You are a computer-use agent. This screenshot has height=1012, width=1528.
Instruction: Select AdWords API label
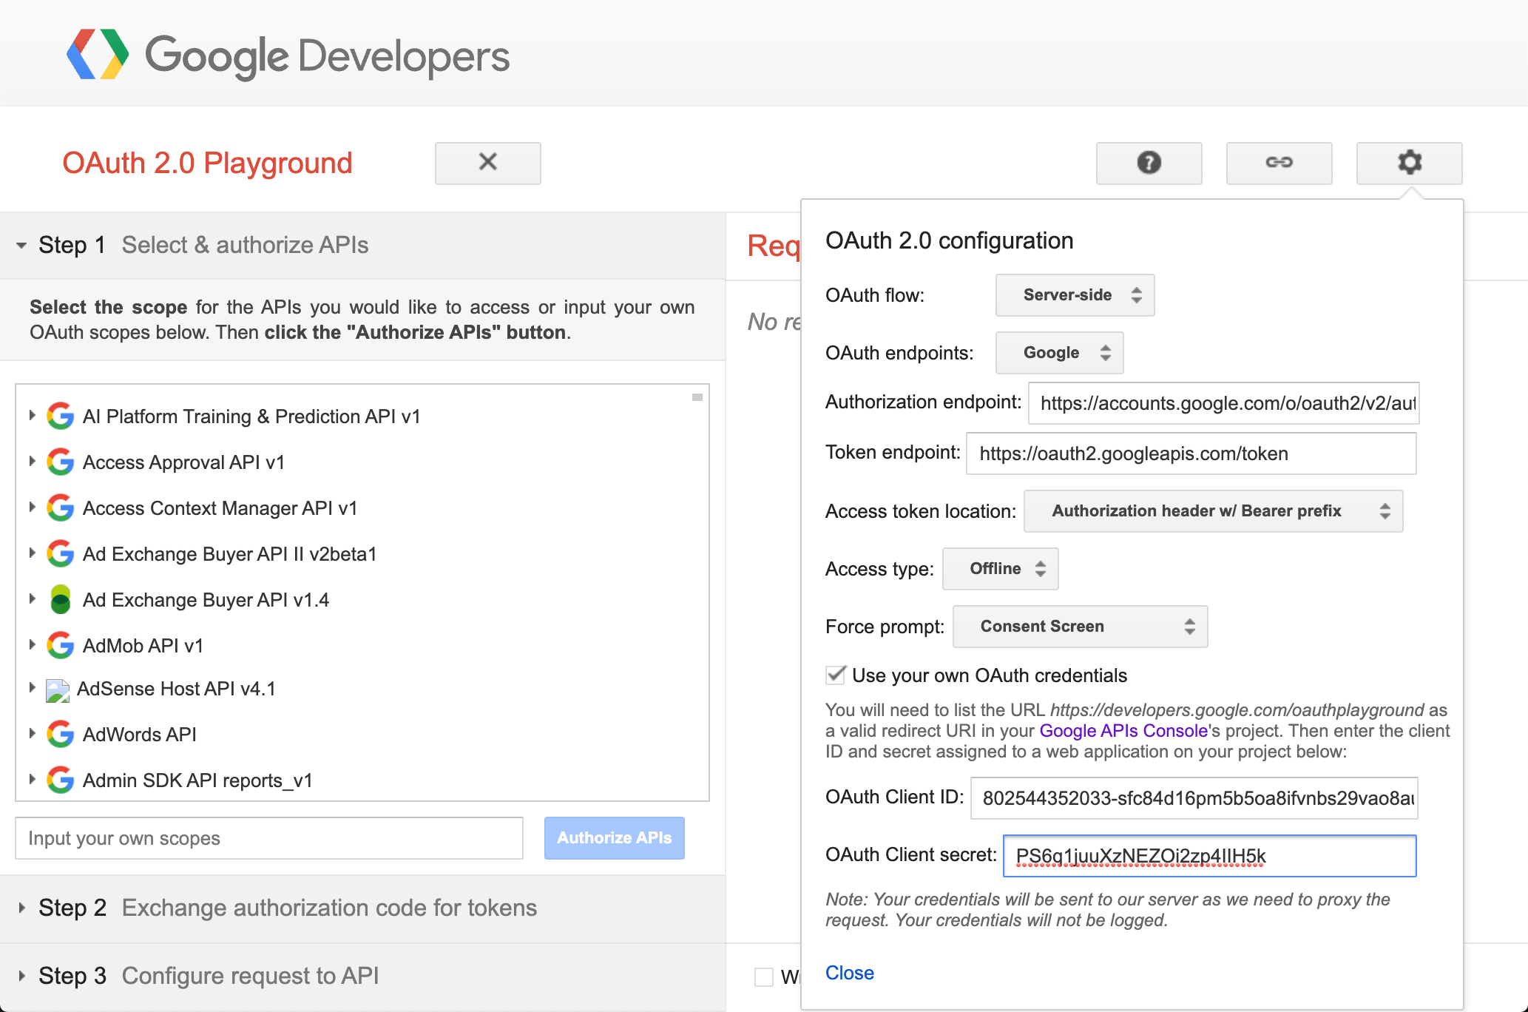[140, 735]
